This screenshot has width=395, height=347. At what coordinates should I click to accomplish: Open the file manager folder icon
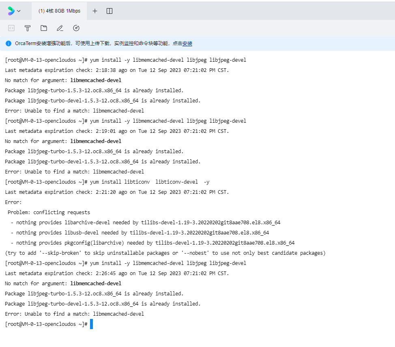click(x=44, y=28)
